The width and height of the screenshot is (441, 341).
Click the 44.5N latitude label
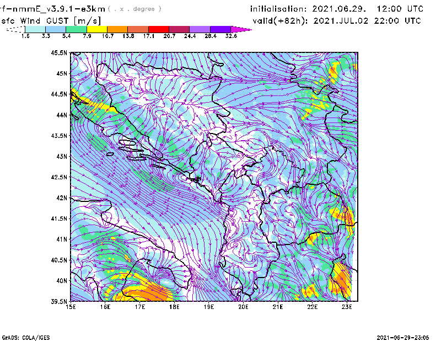[x=59, y=94]
